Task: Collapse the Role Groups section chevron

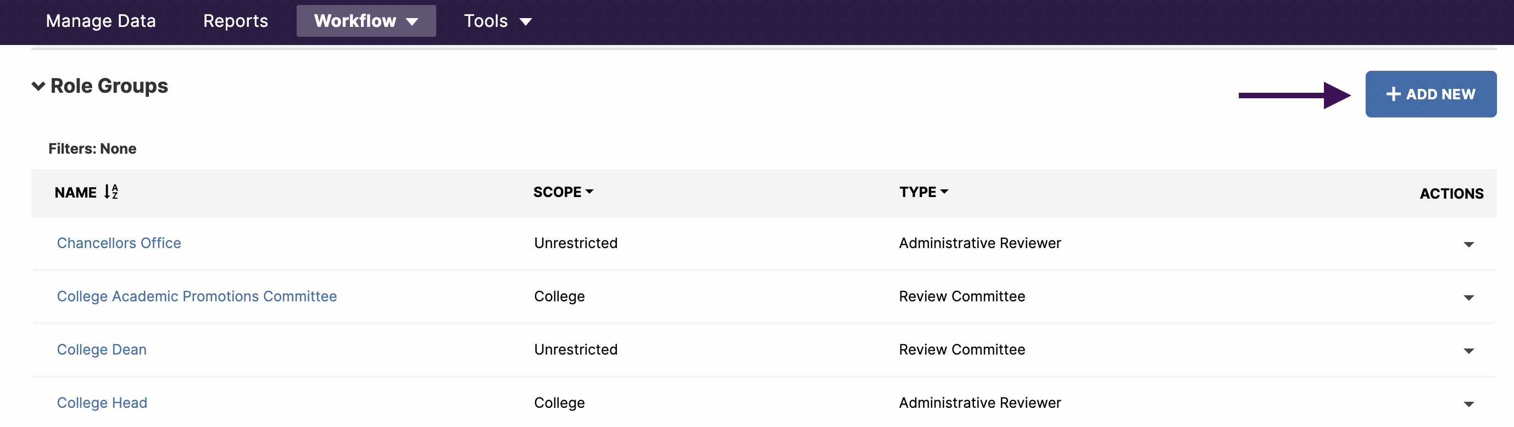Action: pyautogui.click(x=38, y=86)
